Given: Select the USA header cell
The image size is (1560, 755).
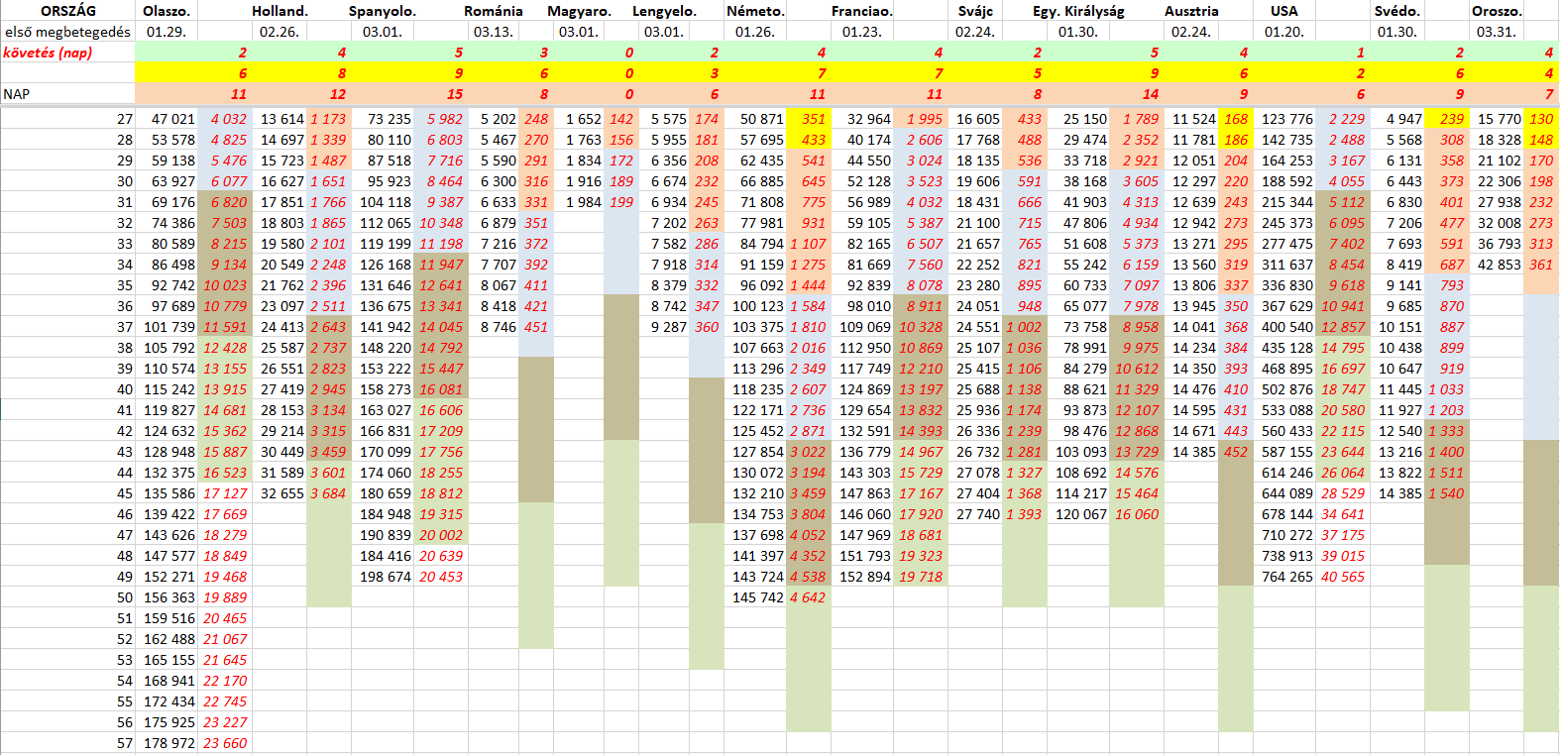Looking at the screenshot, I should (1284, 11).
